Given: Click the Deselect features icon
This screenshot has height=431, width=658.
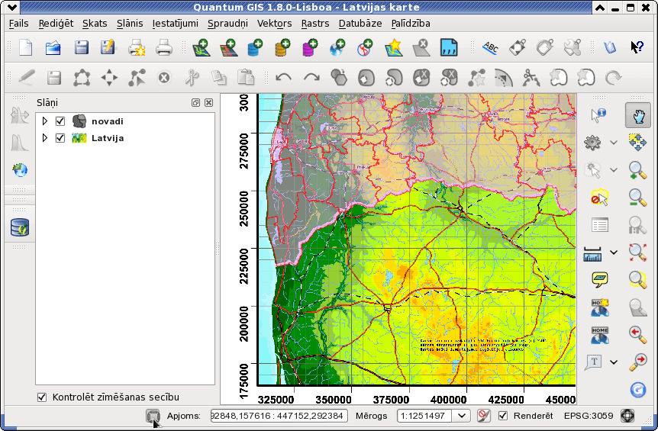Looking at the screenshot, I should click(600, 198).
